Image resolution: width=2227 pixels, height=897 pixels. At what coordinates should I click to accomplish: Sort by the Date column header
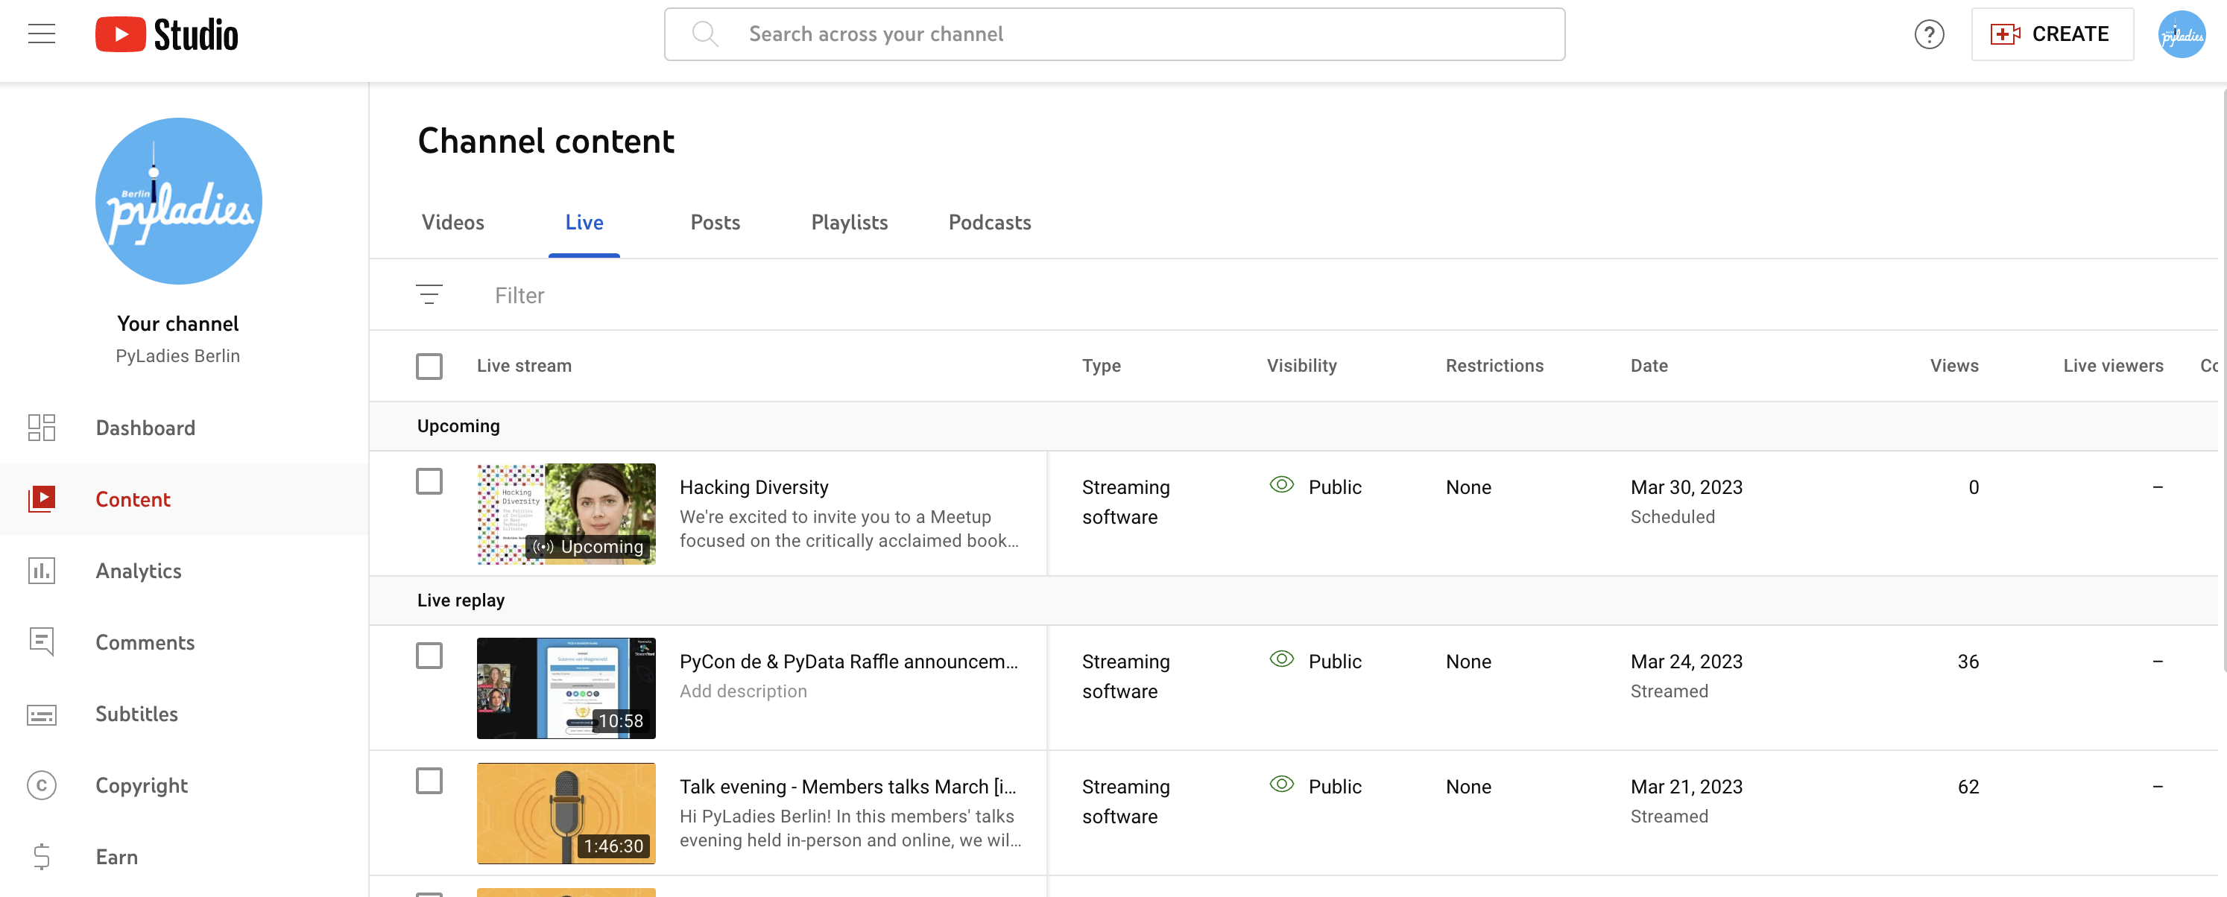click(1649, 367)
